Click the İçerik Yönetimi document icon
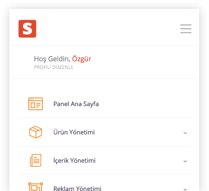Image resolution: width=209 pixels, height=191 pixels. [36, 160]
